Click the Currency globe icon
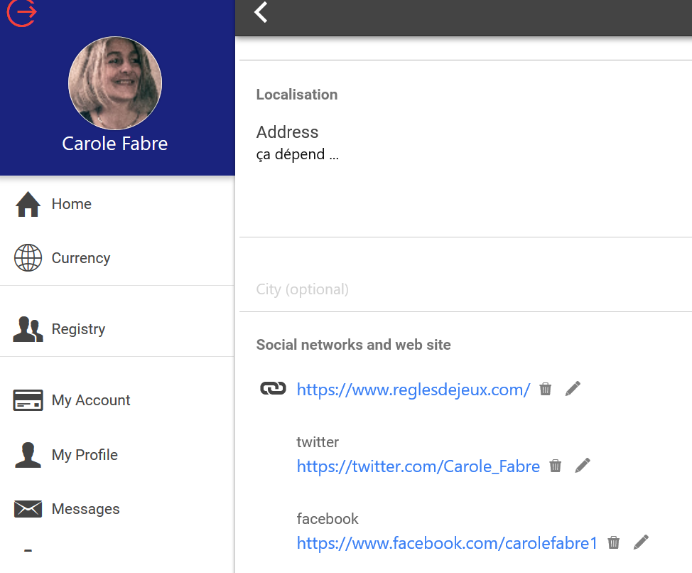Image resolution: width=692 pixels, height=573 pixels. tap(28, 258)
